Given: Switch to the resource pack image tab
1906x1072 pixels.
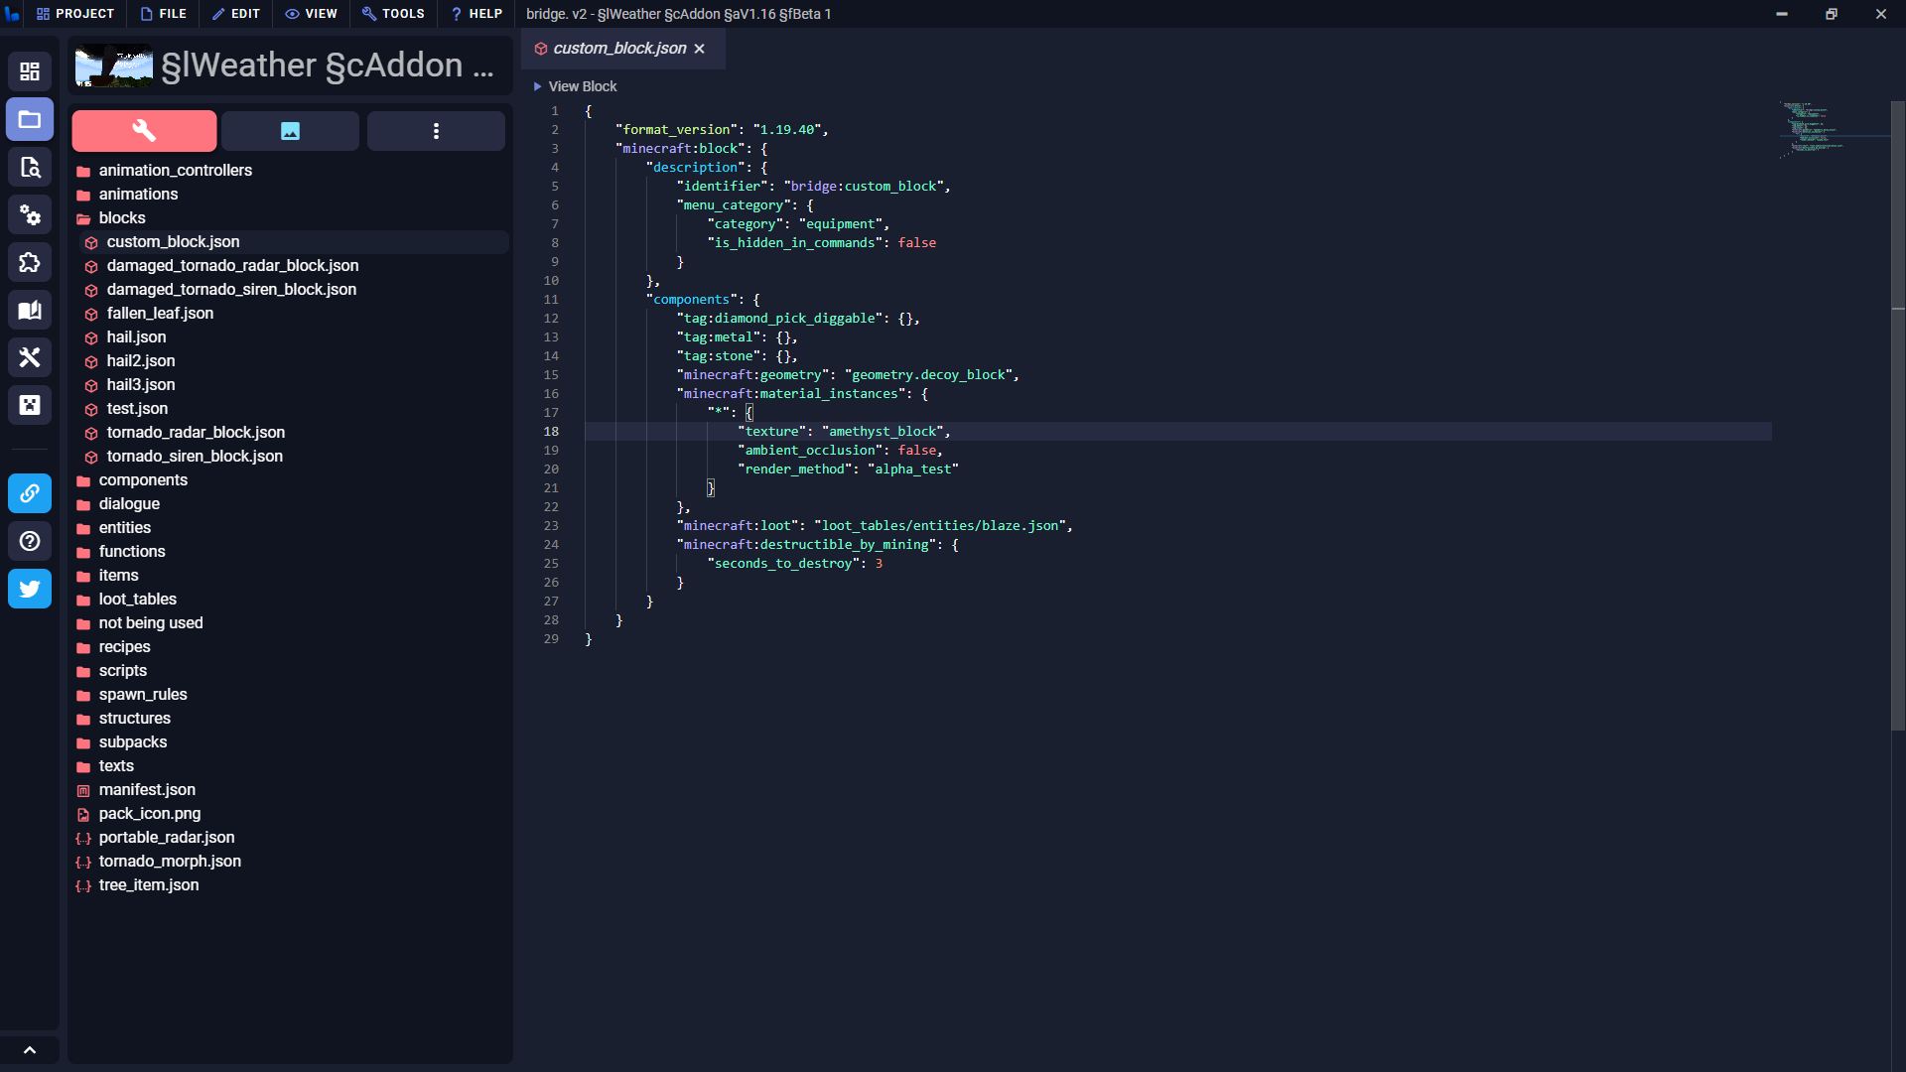Looking at the screenshot, I should (290, 131).
